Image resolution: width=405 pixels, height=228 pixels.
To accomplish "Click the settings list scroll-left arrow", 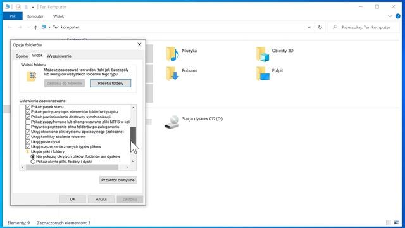I will tap(23, 167).
